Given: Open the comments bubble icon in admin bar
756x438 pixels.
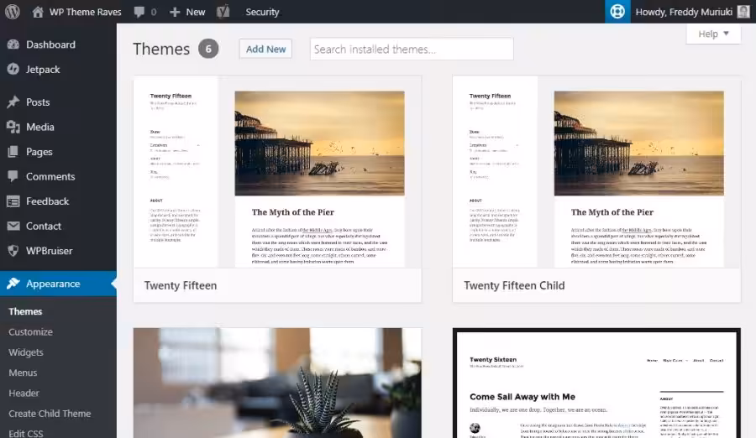Looking at the screenshot, I should [139, 12].
